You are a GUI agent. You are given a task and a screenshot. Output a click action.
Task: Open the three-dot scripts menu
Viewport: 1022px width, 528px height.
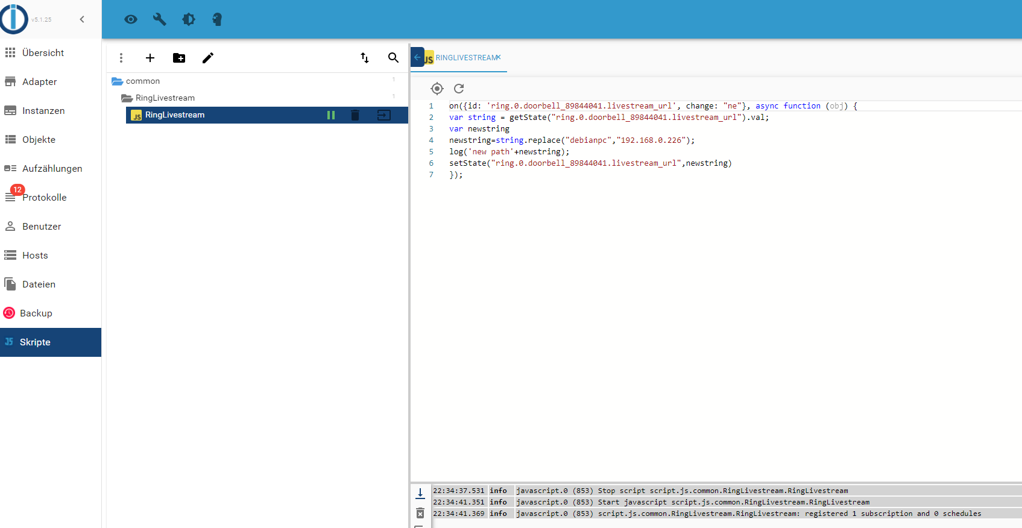[121, 58]
